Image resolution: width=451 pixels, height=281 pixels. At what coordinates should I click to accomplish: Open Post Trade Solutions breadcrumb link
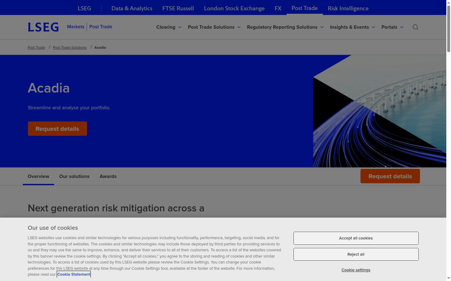[x=70, y=47]
